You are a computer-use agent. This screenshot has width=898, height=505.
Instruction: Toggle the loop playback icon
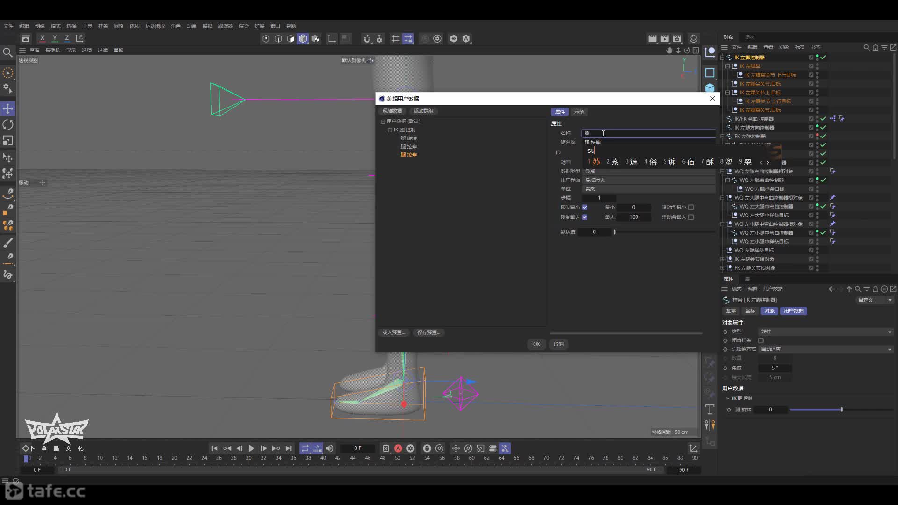click(x=305, y=448)
